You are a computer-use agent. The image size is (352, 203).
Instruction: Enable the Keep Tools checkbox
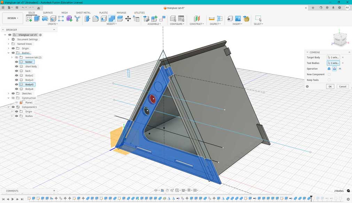pyautogui.click(x=329, y=80)
